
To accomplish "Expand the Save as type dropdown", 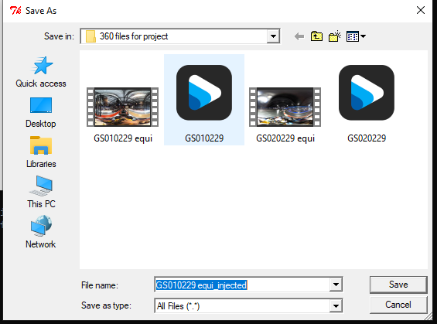I will [x=336, y=306].
